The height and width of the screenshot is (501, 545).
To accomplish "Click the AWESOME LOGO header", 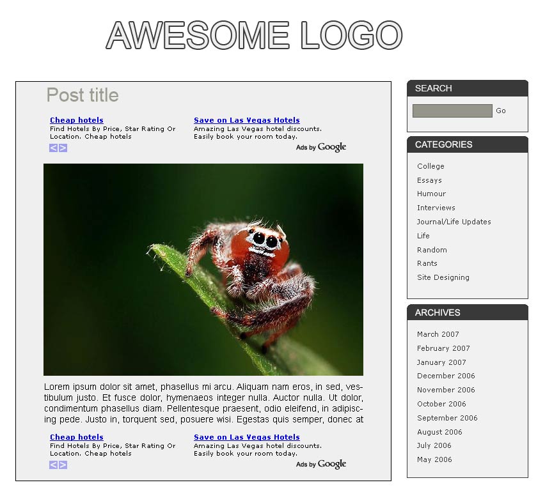I will click(254, 35).
